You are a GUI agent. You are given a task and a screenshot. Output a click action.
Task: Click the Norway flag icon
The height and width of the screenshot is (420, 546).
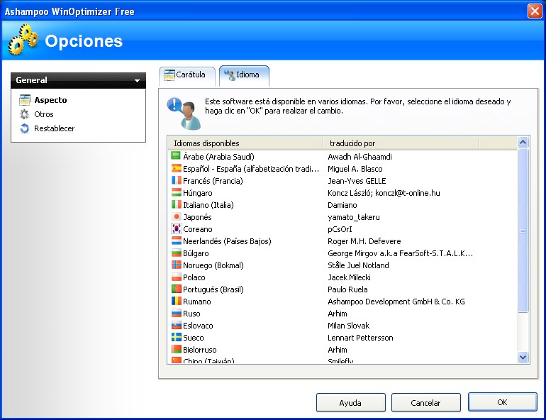coord(176,265)
